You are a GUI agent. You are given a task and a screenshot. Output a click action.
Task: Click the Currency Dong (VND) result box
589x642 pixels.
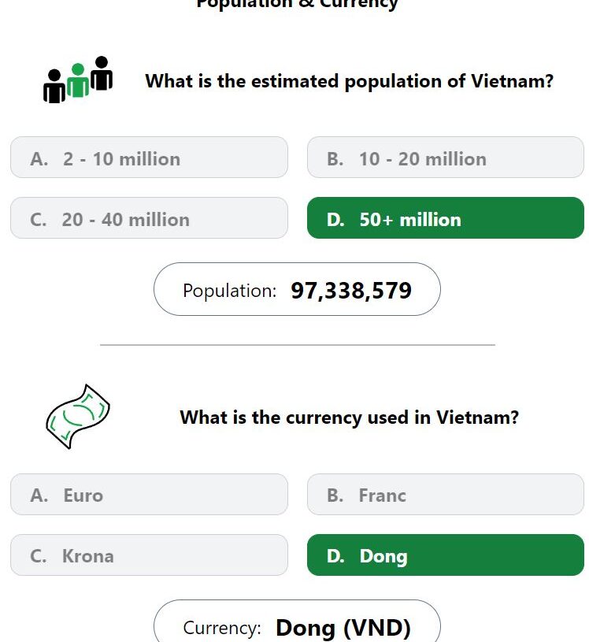[297, 622]
